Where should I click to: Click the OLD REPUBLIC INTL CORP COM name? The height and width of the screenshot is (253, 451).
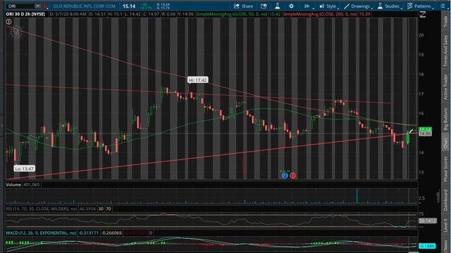coord(85,6)
